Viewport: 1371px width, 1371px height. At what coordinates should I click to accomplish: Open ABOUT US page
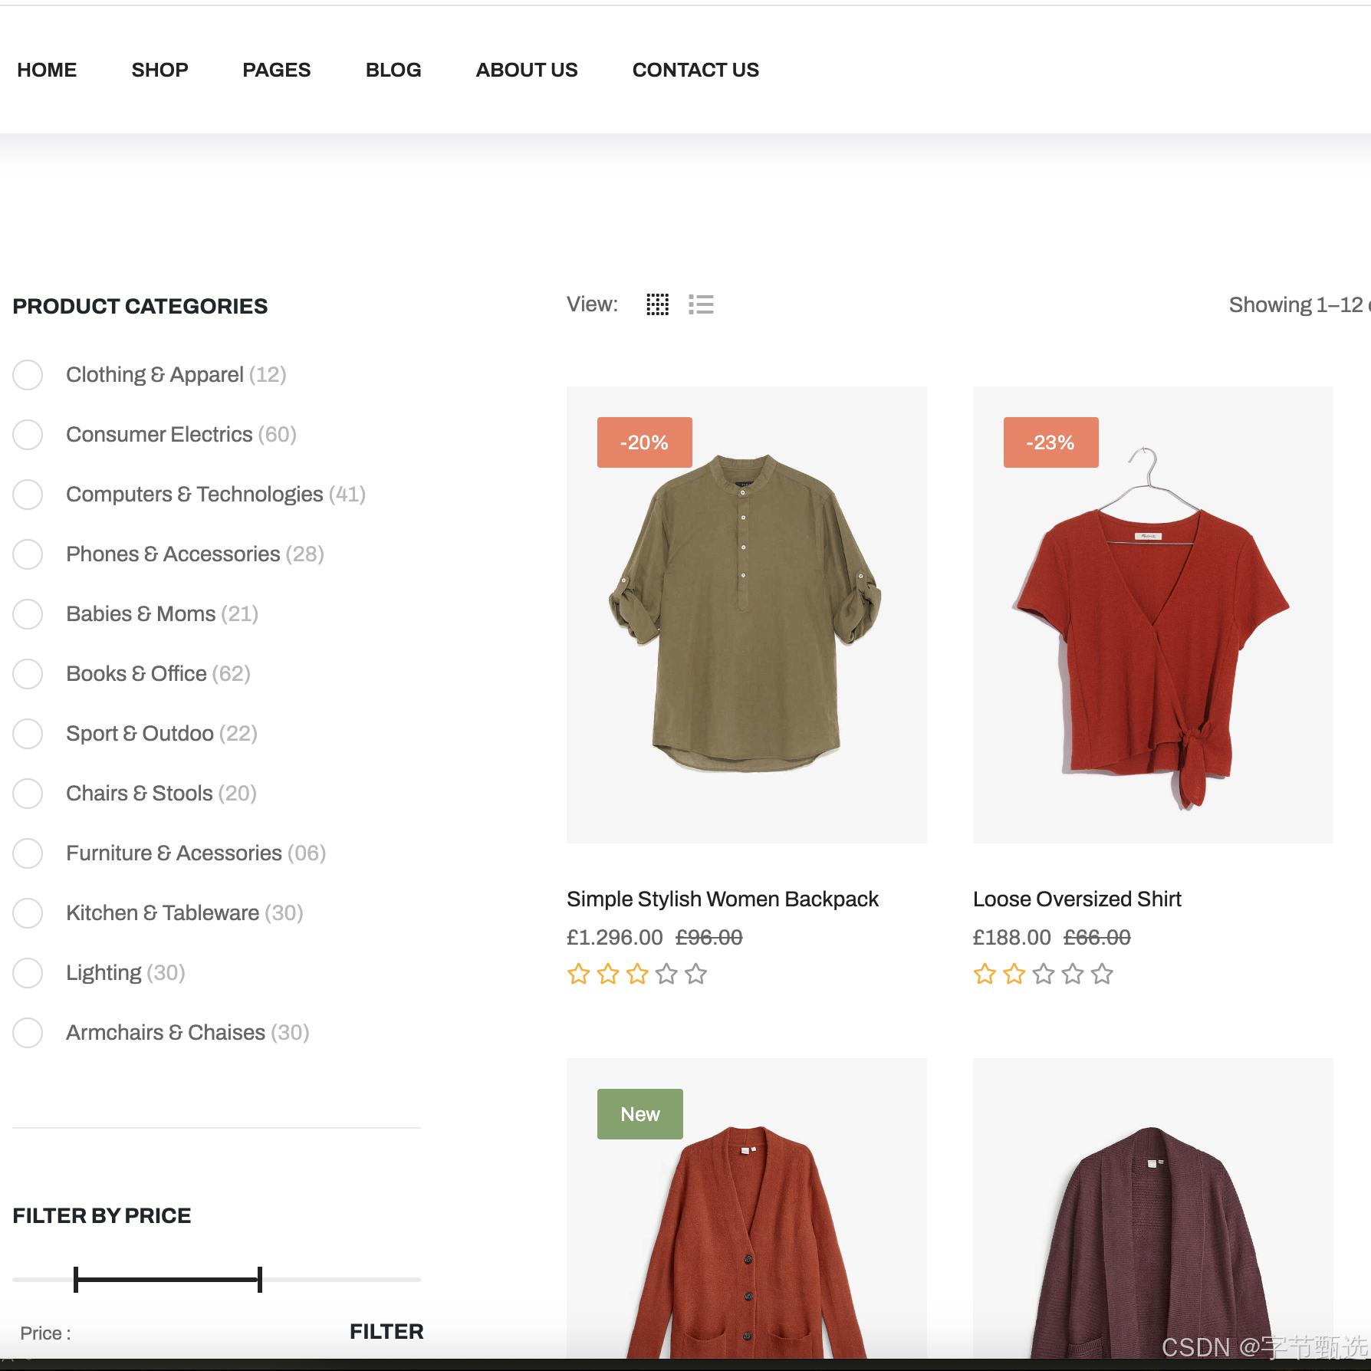click(x=527, y=70)
